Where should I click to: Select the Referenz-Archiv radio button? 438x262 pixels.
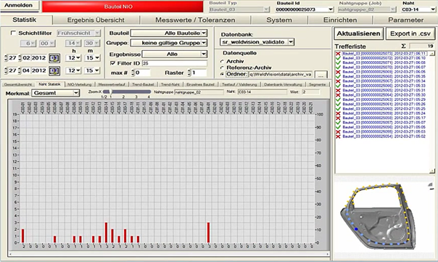[x=222, y=67]
